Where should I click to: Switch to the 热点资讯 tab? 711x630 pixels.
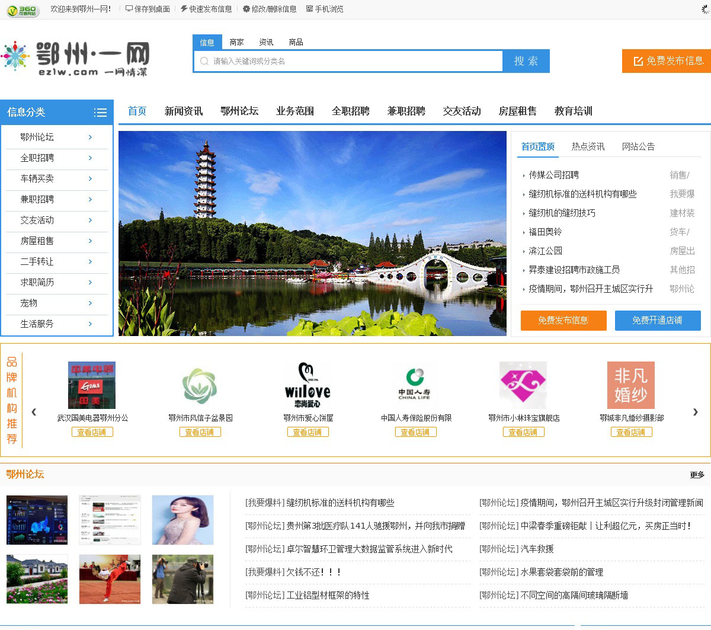tap(588, 146)
